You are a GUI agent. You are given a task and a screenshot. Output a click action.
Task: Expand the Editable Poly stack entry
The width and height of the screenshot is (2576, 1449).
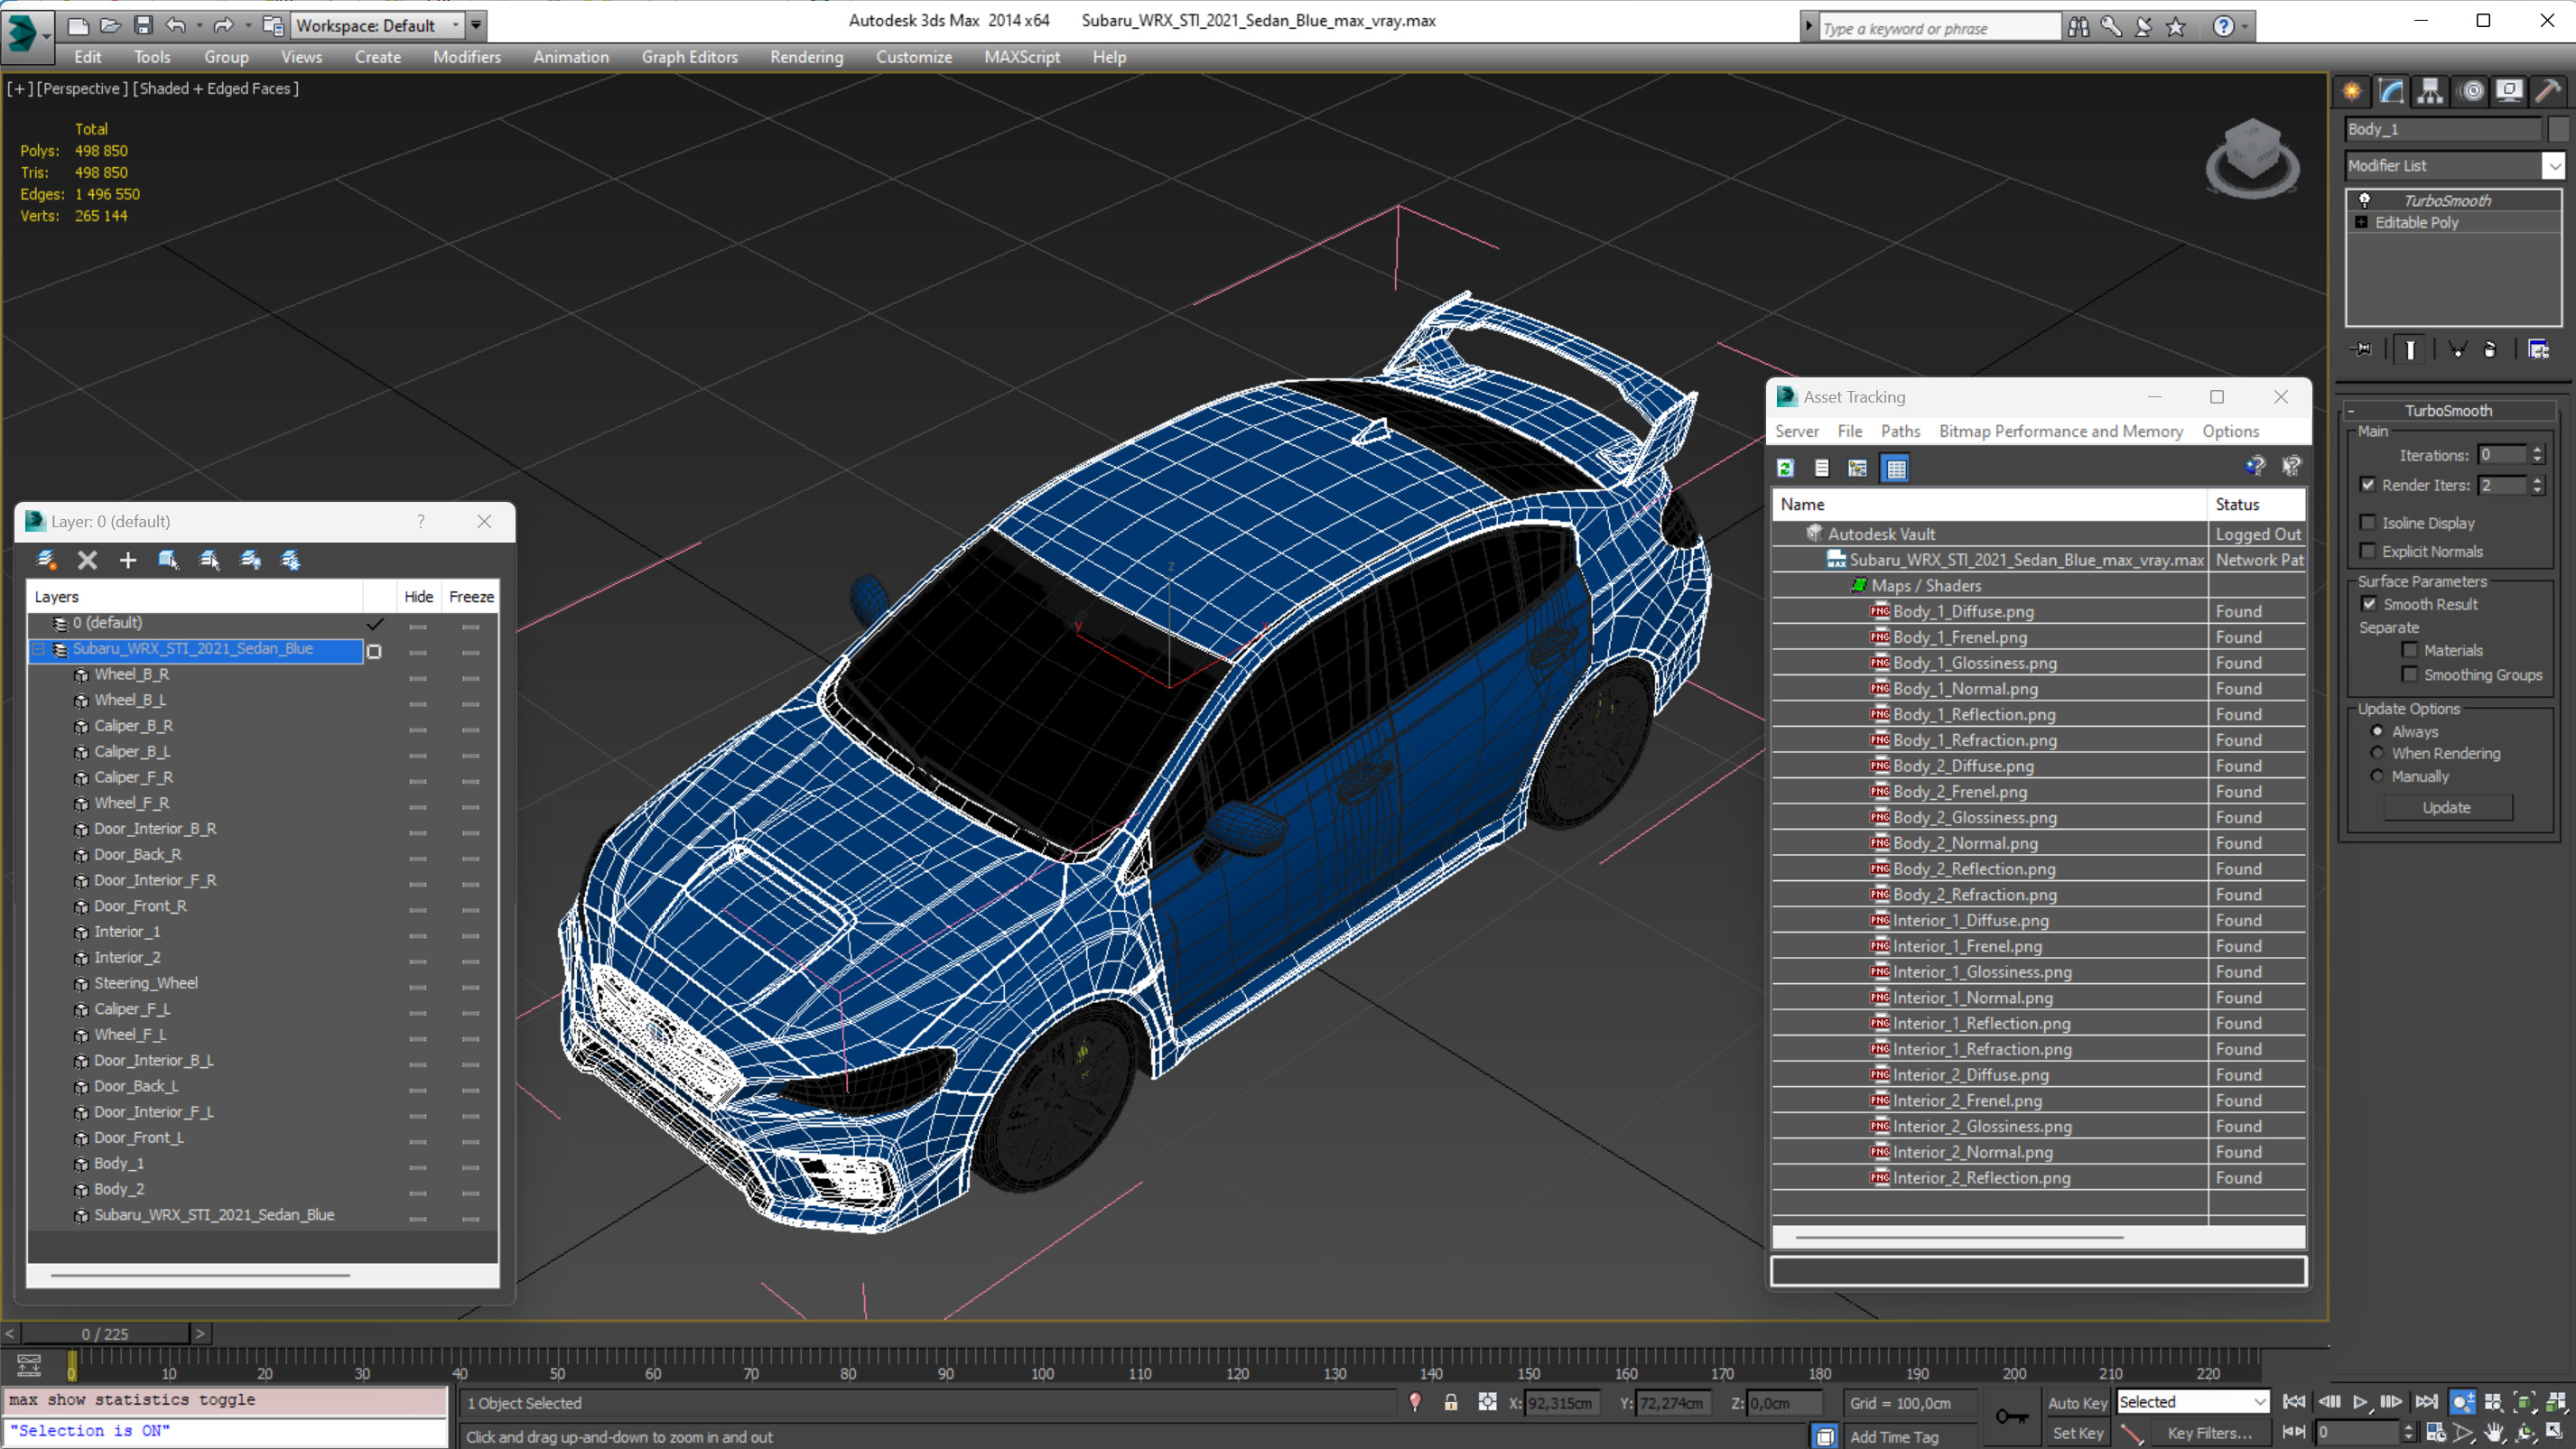(2362, 222)
